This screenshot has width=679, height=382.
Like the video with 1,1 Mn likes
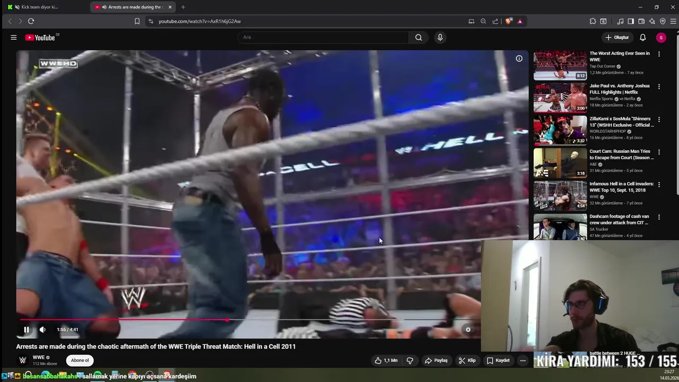(386, 360)
